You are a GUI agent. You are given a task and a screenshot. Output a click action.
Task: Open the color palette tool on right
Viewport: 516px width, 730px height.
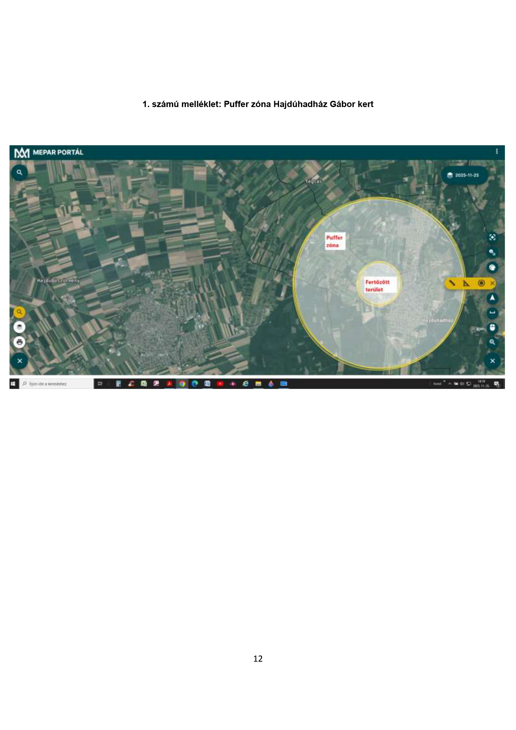(x=492, y=267)
